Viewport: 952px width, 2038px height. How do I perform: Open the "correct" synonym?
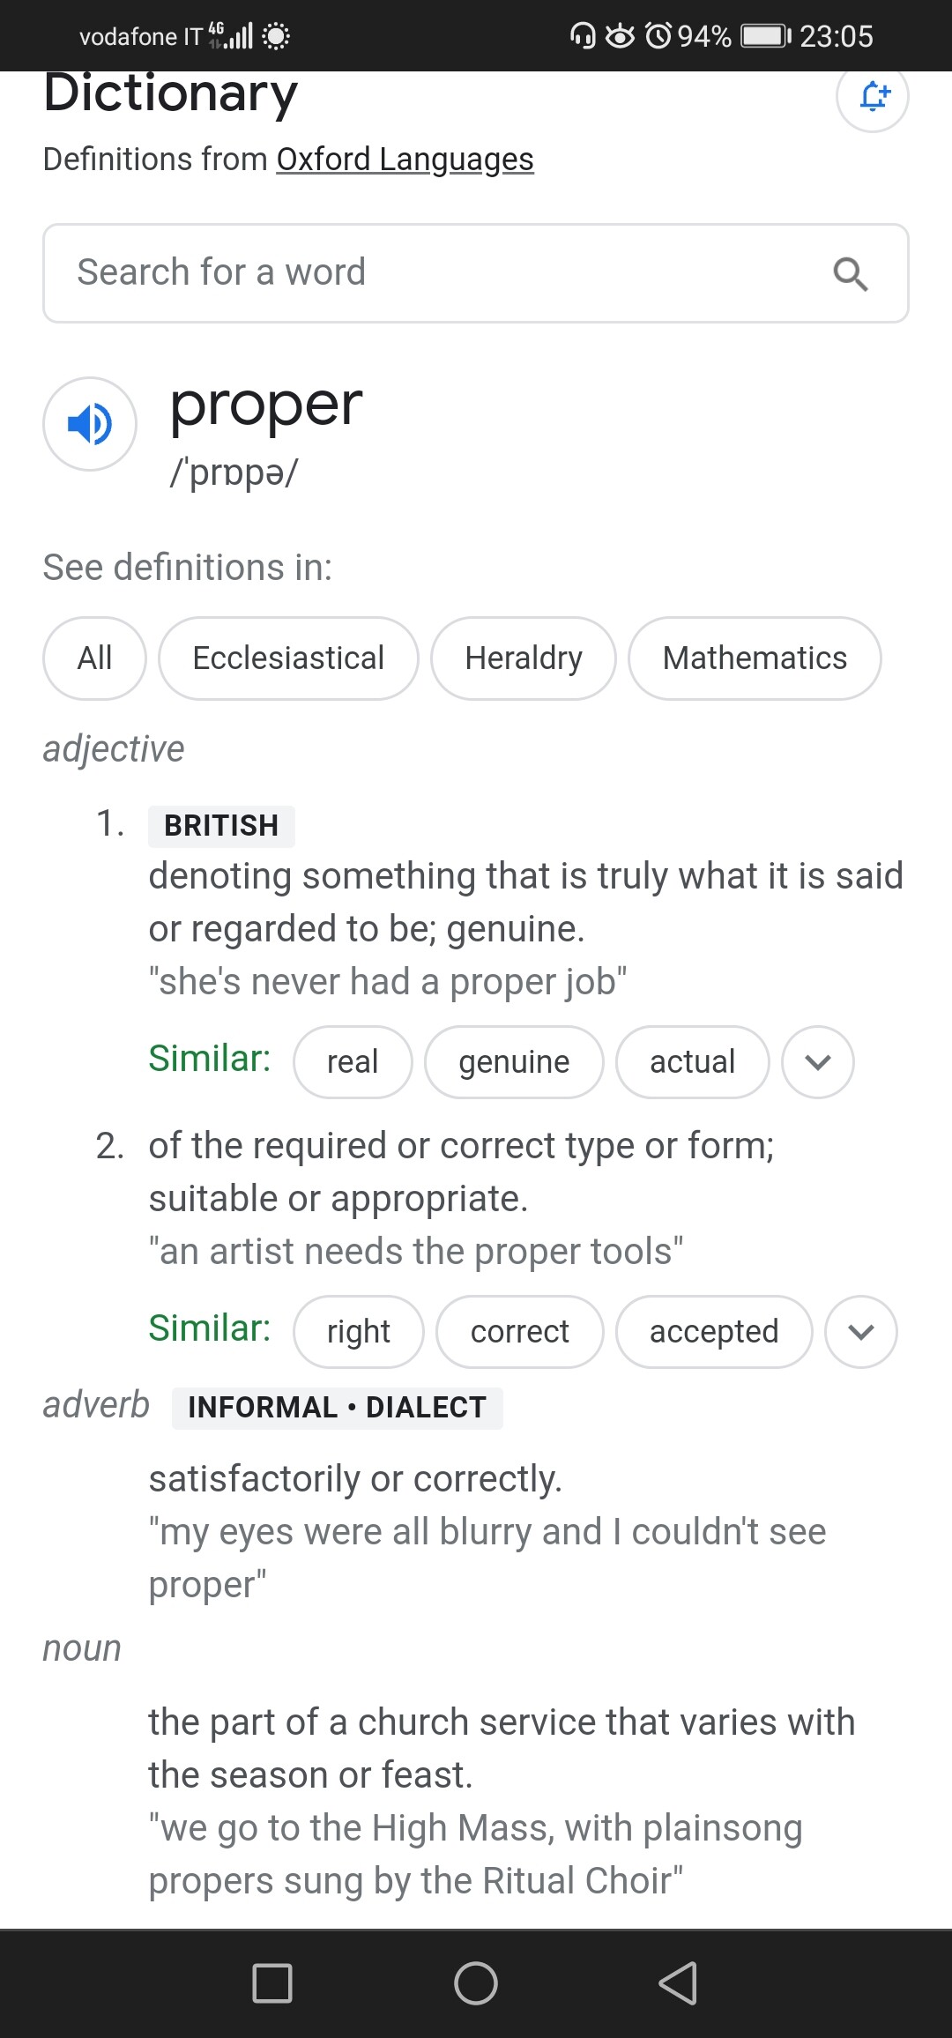coord(519,1332)
